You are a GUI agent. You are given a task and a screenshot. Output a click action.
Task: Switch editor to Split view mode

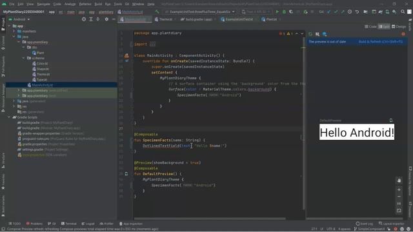point(384,26)
